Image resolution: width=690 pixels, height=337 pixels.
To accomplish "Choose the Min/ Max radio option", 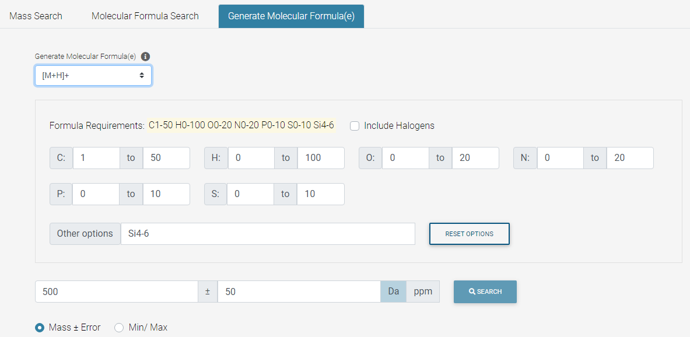I will (119, 328).
